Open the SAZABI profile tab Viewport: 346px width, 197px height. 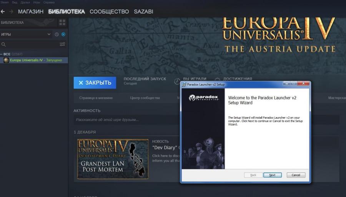tap(143, 12)
